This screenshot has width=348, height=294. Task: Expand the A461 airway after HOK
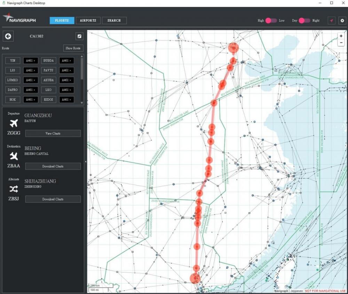(x=31, y=100)
